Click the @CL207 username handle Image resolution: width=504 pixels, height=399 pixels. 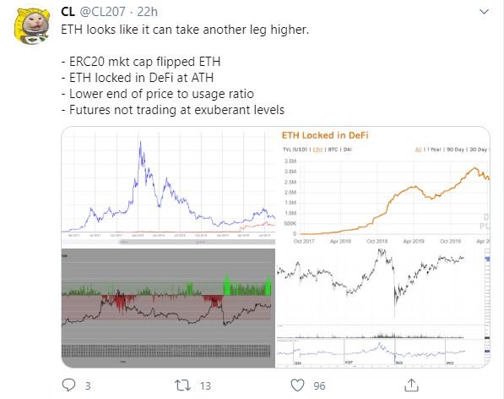[102, 12]
